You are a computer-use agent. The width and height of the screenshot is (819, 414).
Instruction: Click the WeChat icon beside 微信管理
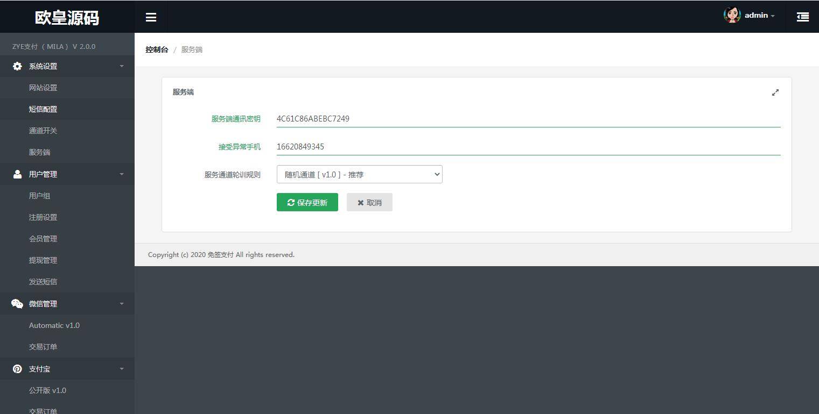pos(17,304)
